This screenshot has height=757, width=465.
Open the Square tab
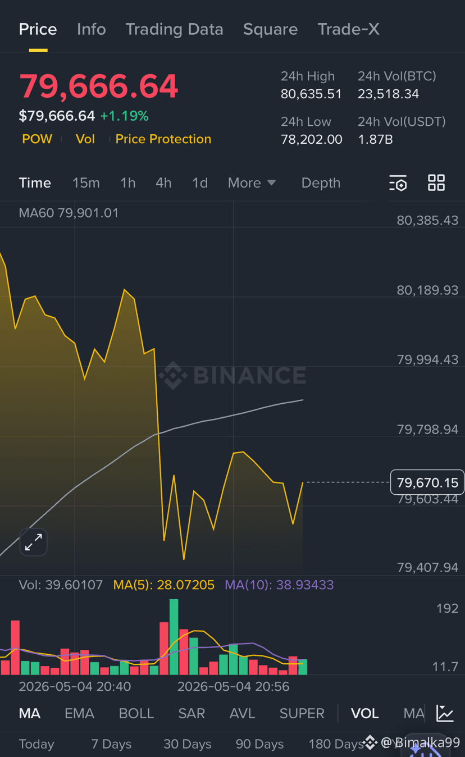[x=270, y=29]
